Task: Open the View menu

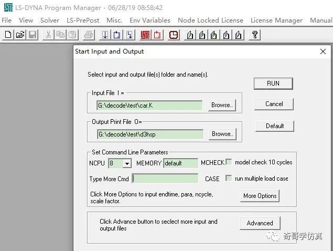Action: (x=26, y=20)
